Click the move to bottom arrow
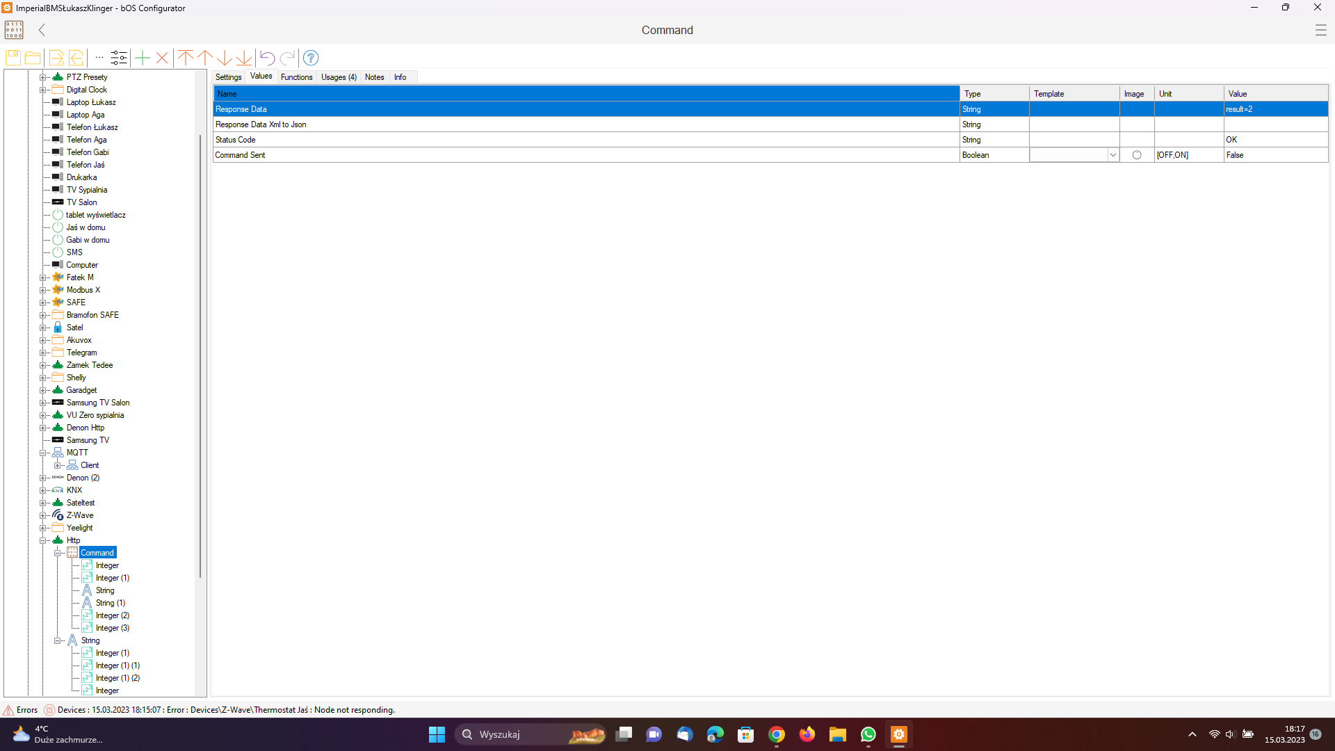Screen dimensions: 1335x751 (x=244, y=58)
